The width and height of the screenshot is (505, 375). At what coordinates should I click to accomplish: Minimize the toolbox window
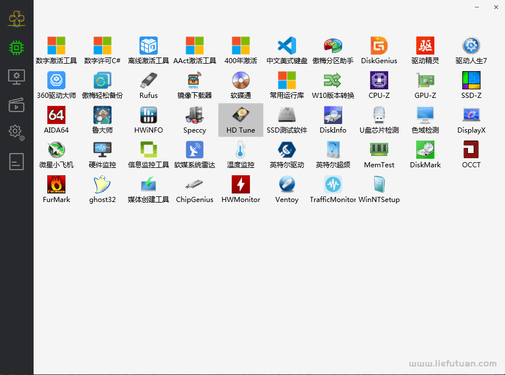pos(477,7)
